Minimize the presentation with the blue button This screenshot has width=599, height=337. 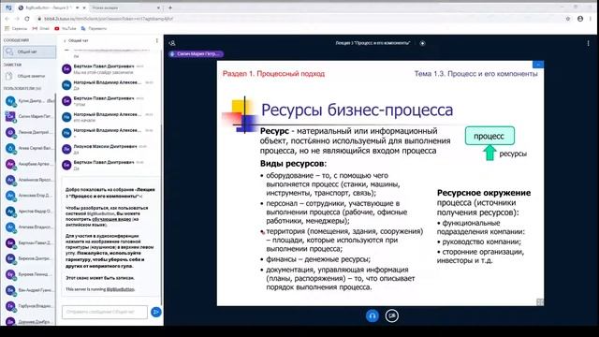[538, 65]
